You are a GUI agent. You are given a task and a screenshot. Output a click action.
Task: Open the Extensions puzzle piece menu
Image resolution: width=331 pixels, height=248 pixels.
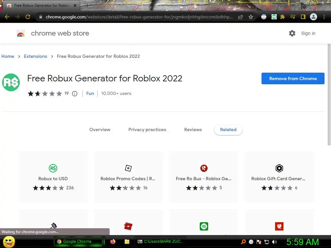point(283,17)
